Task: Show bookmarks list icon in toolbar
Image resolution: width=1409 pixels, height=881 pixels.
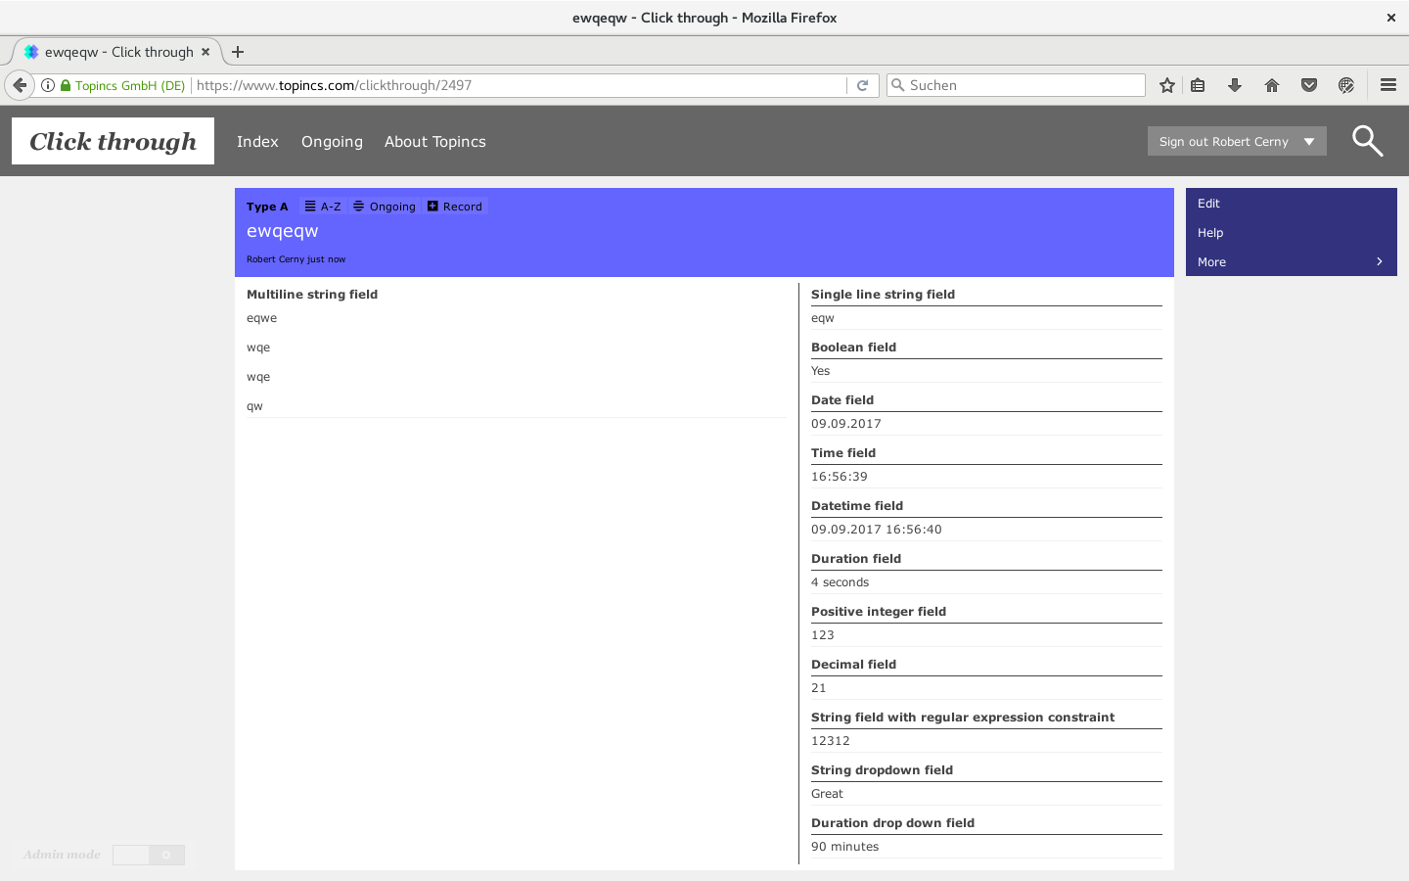Action: (x=1198, y=85)
